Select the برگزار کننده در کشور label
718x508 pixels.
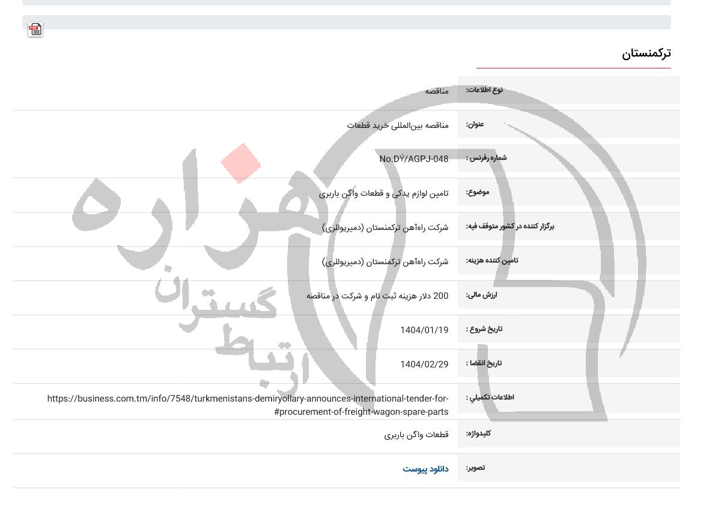click(510, 226)
